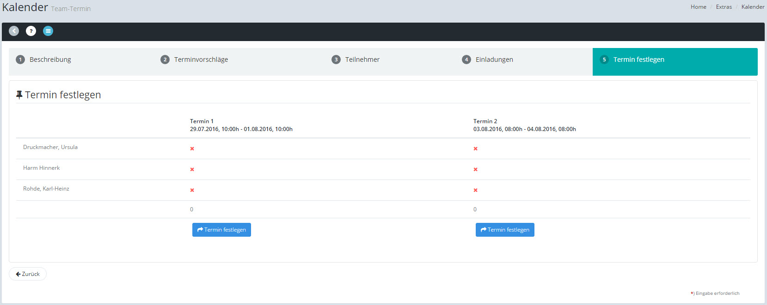767x305 pixels.
Task: Click the back arrow icon in dark toolbar
Action: (14, 31)
